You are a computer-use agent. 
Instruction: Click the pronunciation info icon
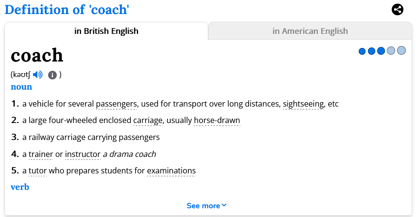52,75
